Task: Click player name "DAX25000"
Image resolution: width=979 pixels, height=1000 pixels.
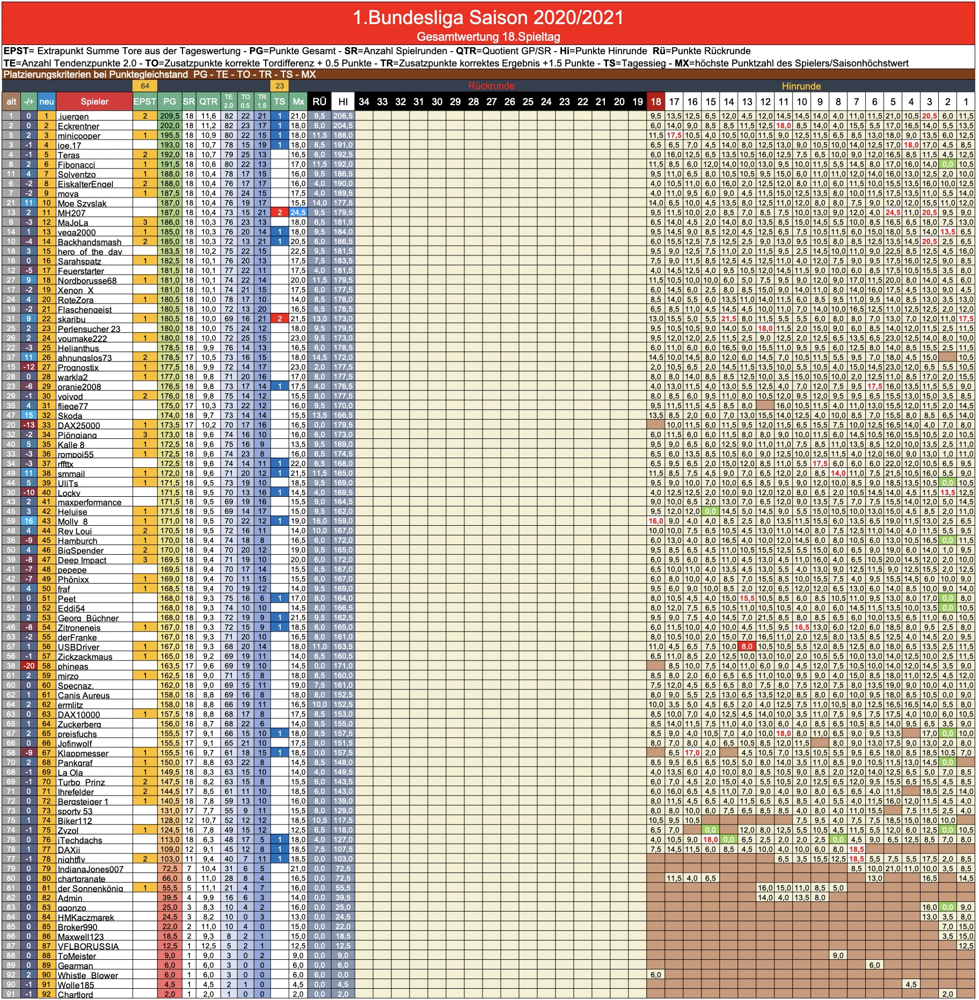Action: point(79,425)
